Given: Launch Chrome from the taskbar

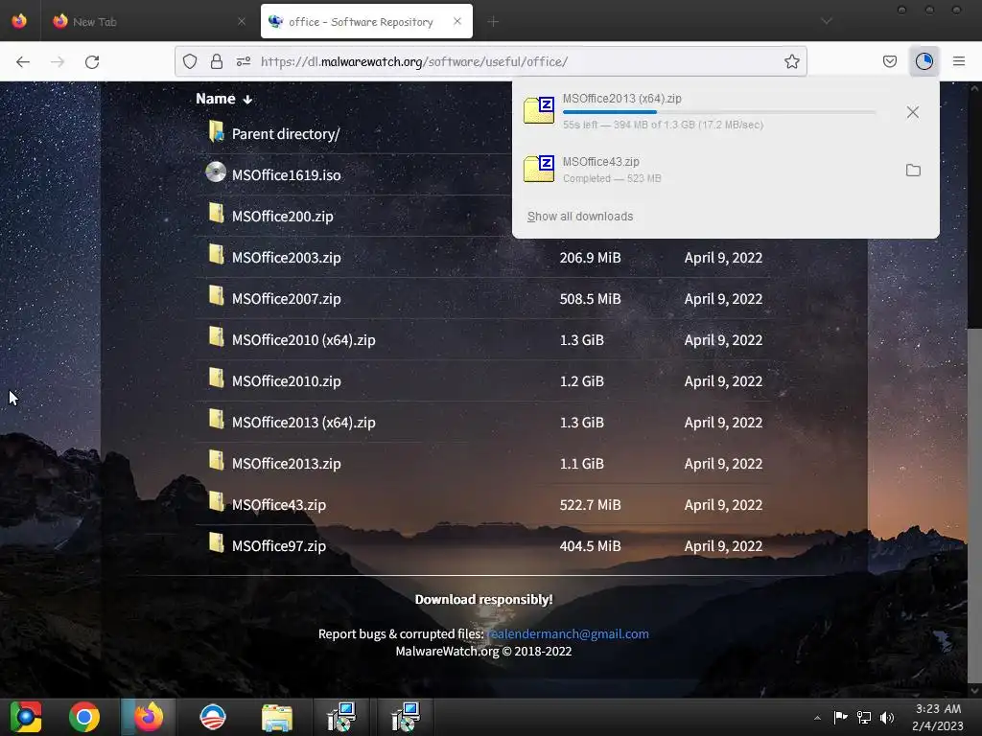Looking at the screenshot, I should pyautogui.click(x=84, y=717).
